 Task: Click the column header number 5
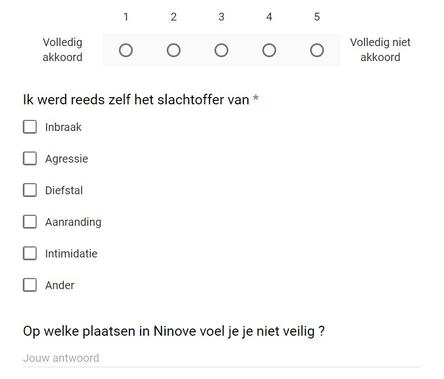click(x=317, y=17)
